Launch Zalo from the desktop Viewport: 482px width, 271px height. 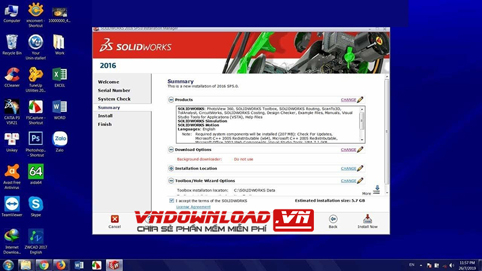coord(60,142)
